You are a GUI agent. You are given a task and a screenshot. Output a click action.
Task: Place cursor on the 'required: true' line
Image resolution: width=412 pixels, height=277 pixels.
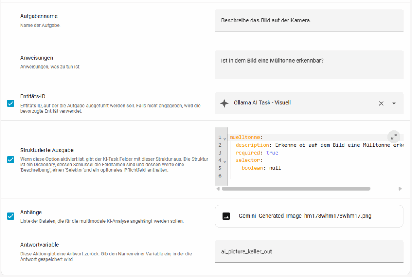tap(257, 153)
